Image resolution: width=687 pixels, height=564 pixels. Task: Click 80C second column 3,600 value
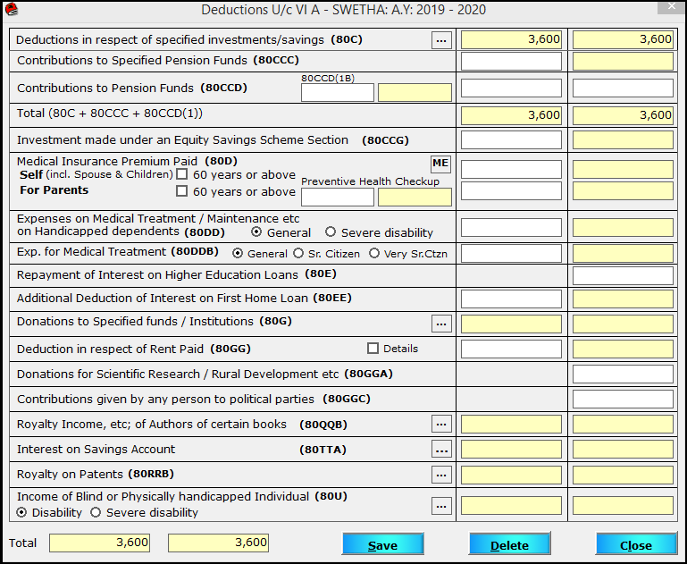pyautogui.click(x=623, y=40)
